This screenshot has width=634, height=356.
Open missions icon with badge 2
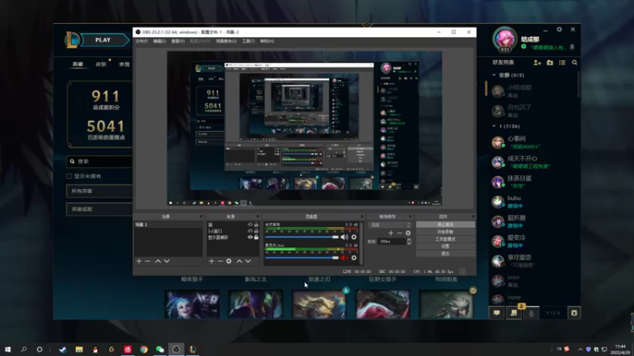pos(514,312)
